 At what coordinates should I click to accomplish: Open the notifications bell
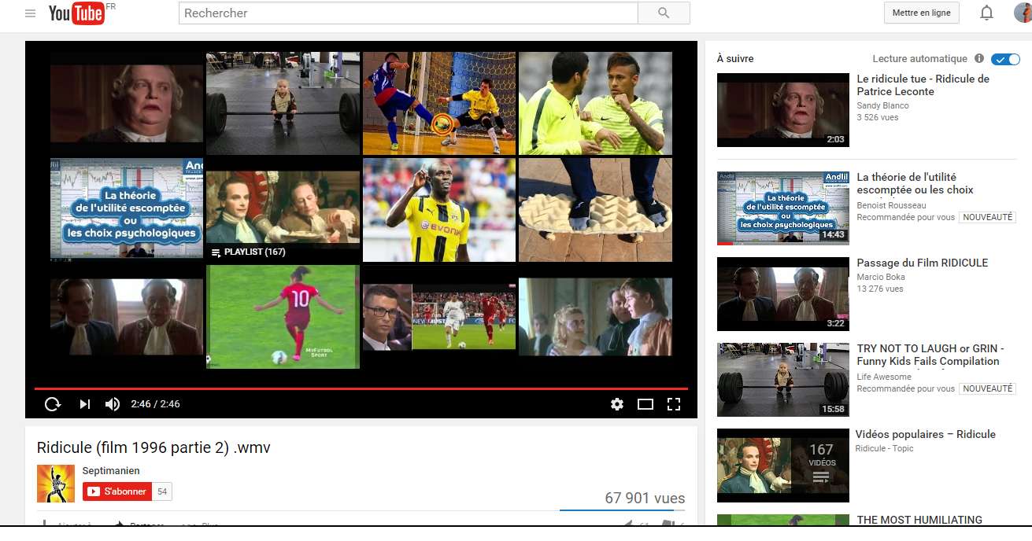click(x=986, y=13)
